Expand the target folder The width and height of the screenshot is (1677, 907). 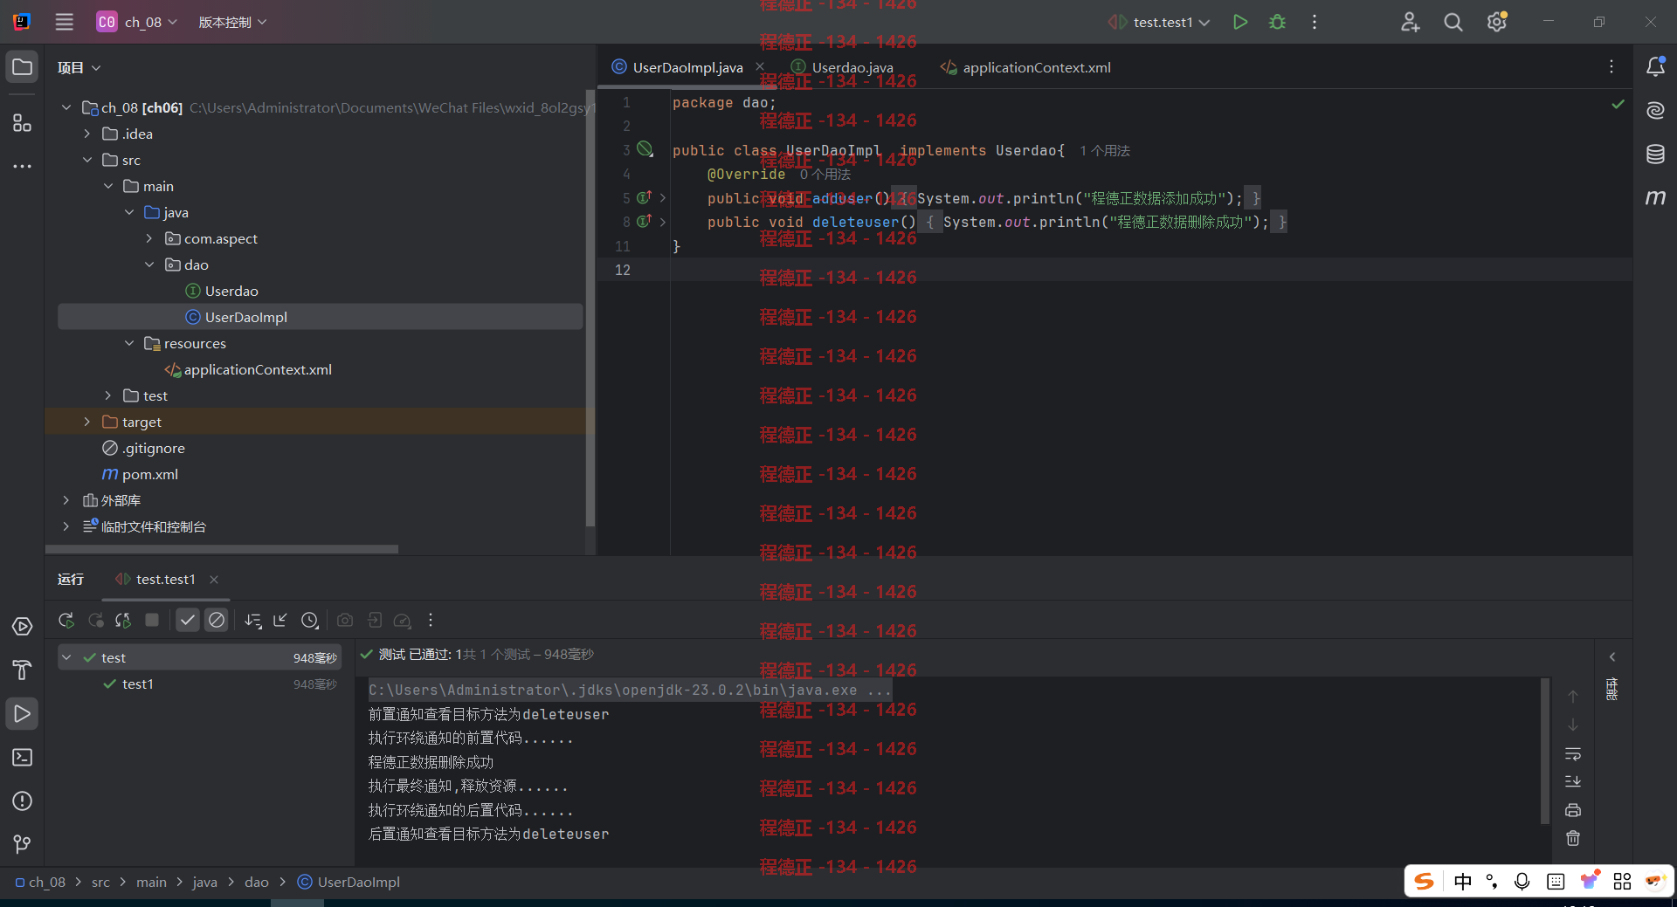(87, 422)
